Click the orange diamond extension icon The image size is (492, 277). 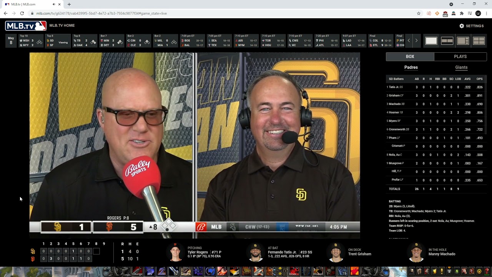437,13
